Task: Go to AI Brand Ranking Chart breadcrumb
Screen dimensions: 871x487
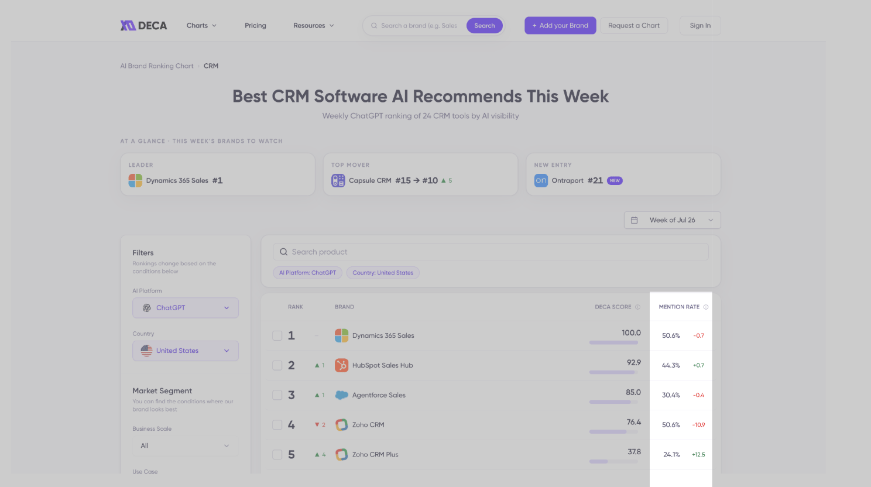Action: coord(157,66)
